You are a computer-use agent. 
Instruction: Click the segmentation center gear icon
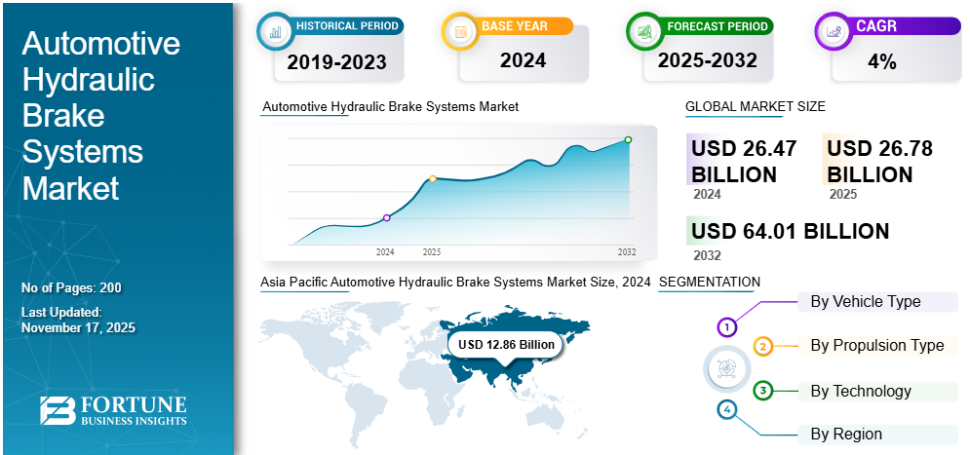[726, 368]
